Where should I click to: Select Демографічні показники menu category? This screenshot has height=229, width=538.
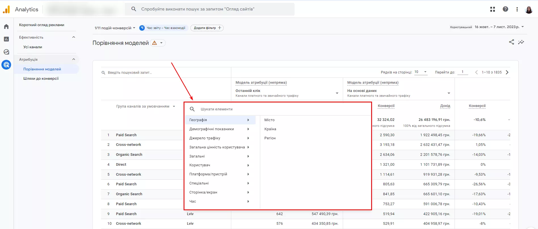coord(220,129)
